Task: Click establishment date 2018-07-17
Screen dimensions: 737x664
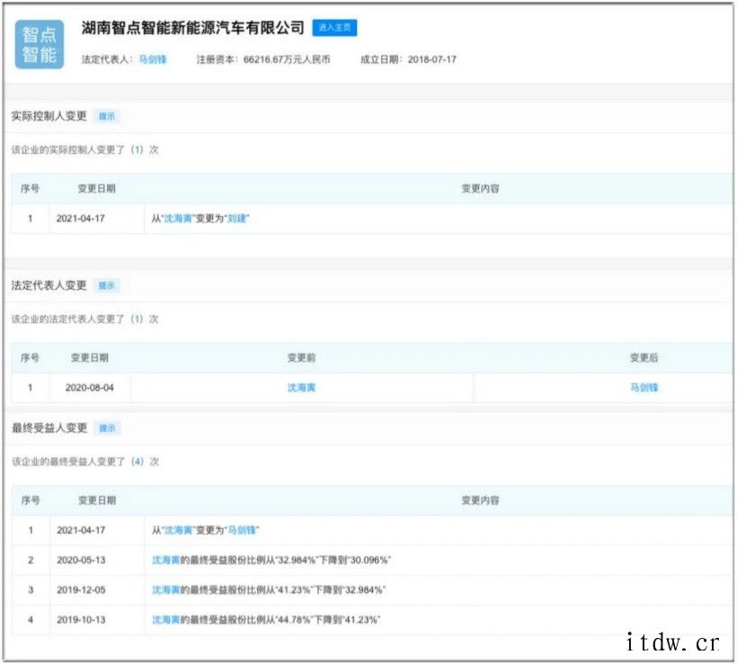Action: [x=432, y=59]
